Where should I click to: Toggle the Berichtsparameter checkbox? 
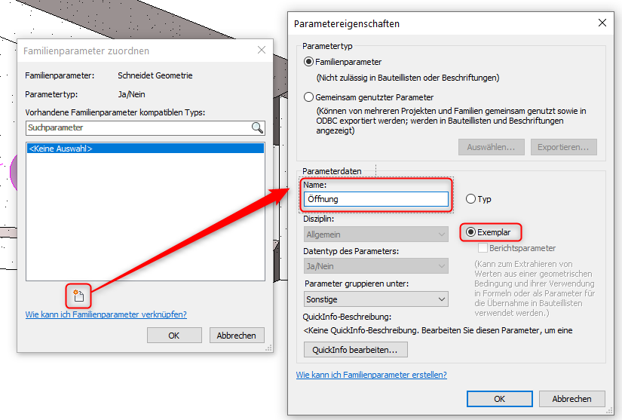click(x=483, y=248)
